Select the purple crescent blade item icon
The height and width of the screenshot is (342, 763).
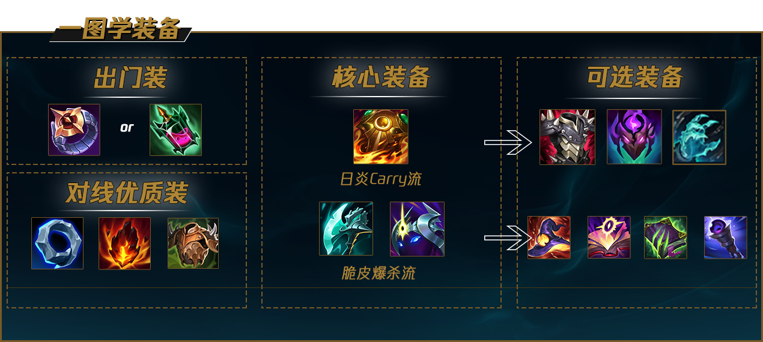click(x=417, y=229)
